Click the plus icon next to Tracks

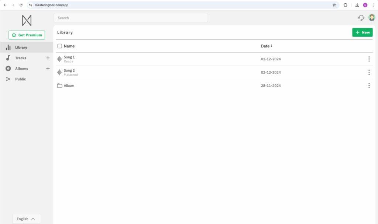coord(48,58)
